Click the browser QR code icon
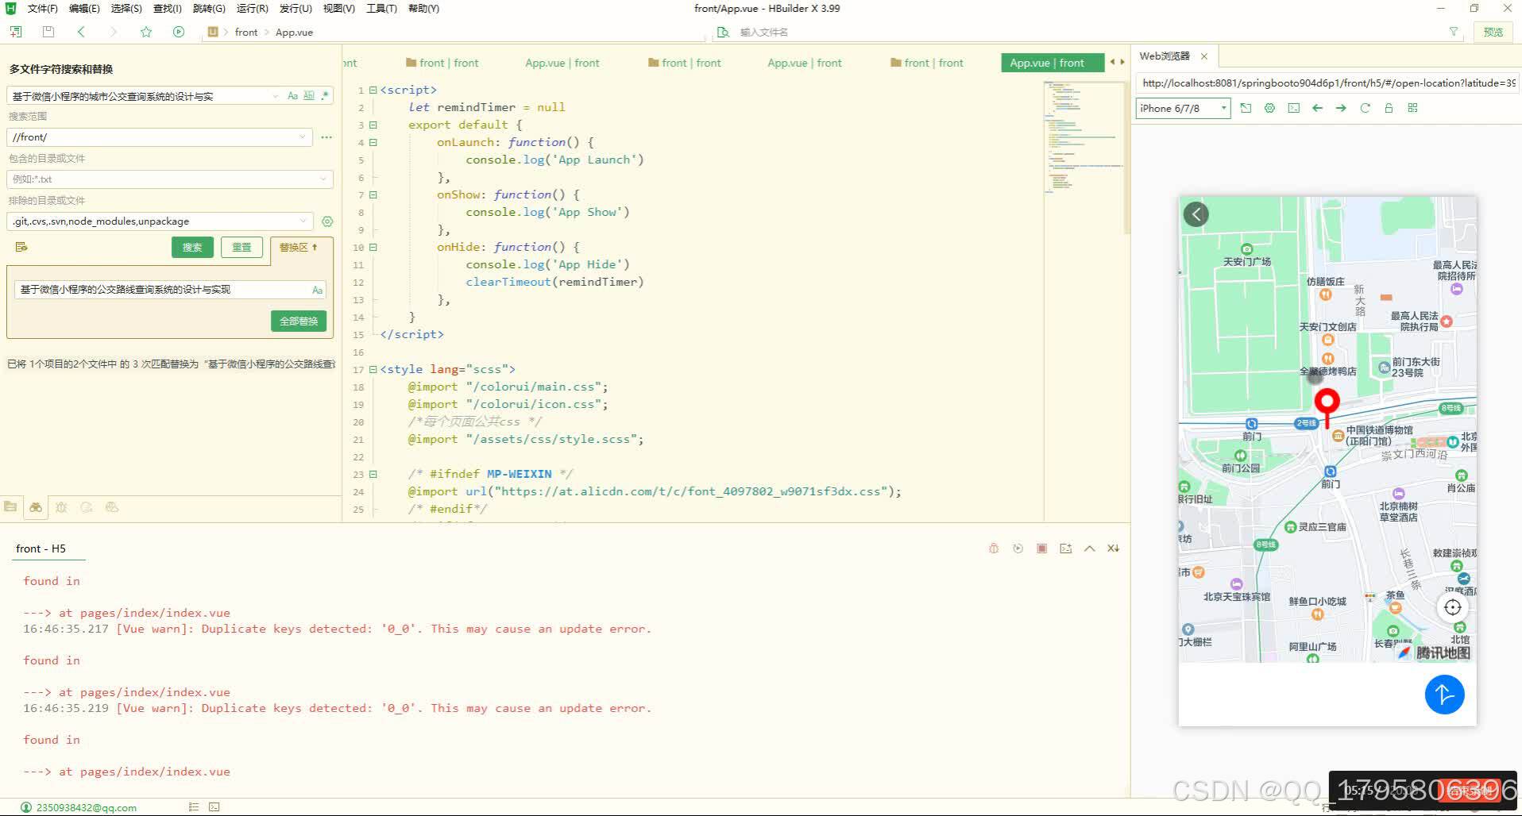The height and width of the screenshot is (816, 1522). [x=1412, y=108]
